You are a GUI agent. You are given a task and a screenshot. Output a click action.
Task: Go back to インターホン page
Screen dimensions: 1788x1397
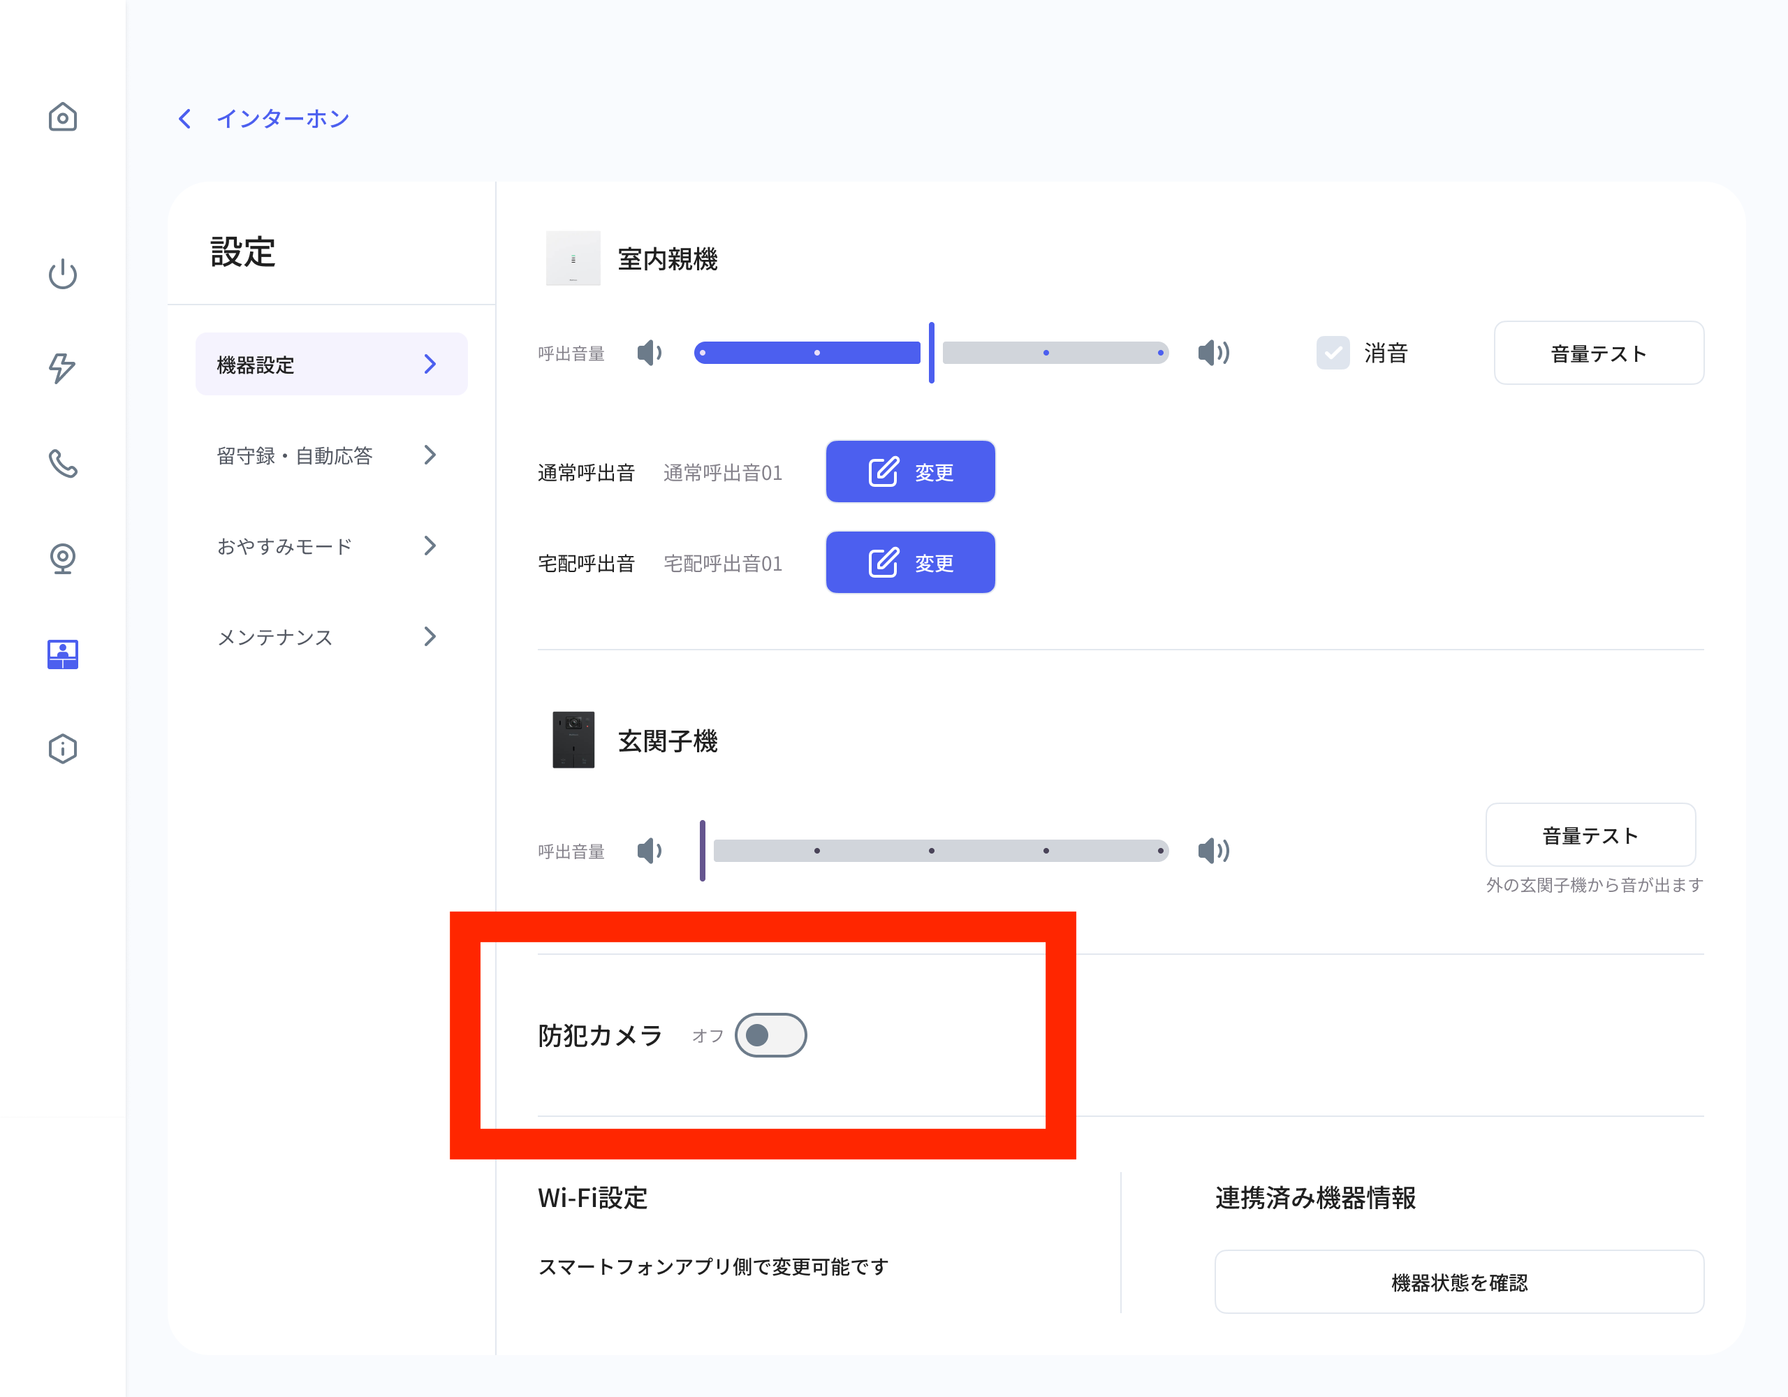tap(263, 119)
